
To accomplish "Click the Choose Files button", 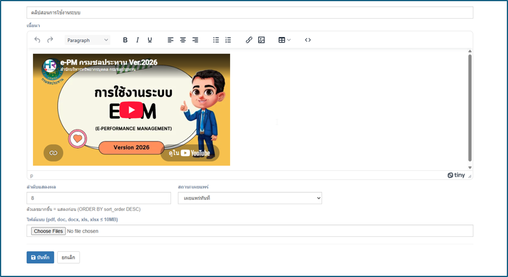I will coord(48,231).
